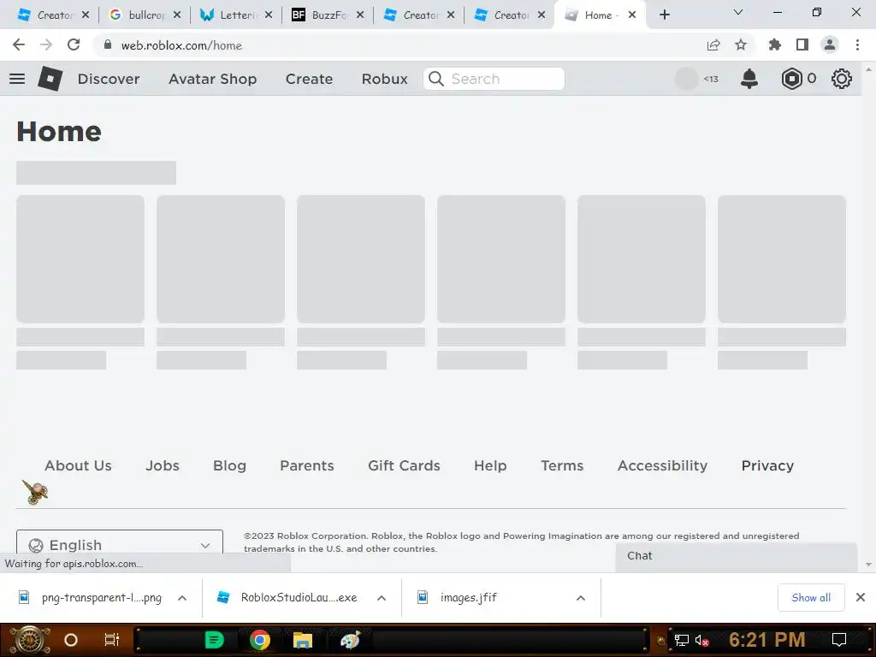Go back to the previous page

[x=19, y=44]
